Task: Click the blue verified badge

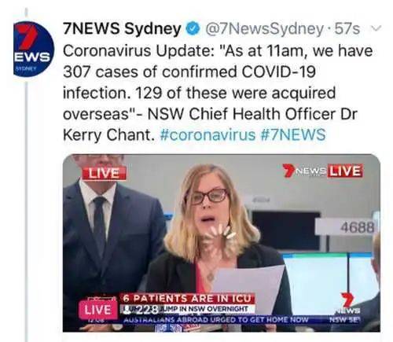Action: pos(193,29)
